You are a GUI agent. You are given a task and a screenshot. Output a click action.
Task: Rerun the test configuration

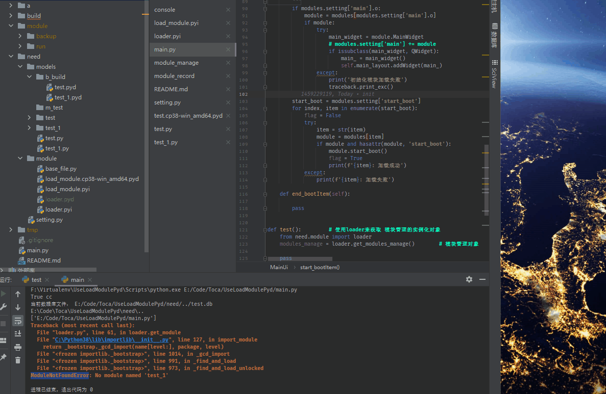pyautogui.click(x=4, y=293)
